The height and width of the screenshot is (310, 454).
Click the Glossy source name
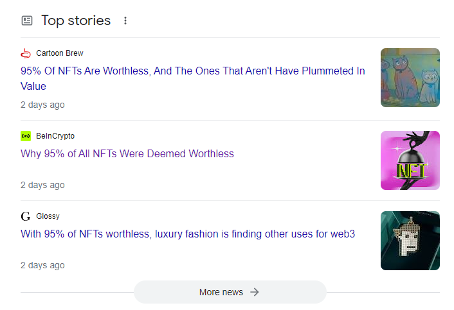(48, 216)
